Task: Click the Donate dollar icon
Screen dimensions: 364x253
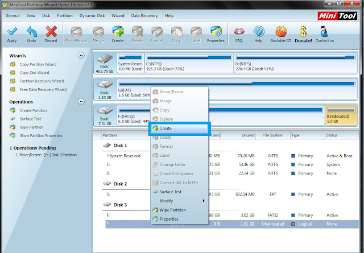Action: point(303,32)
